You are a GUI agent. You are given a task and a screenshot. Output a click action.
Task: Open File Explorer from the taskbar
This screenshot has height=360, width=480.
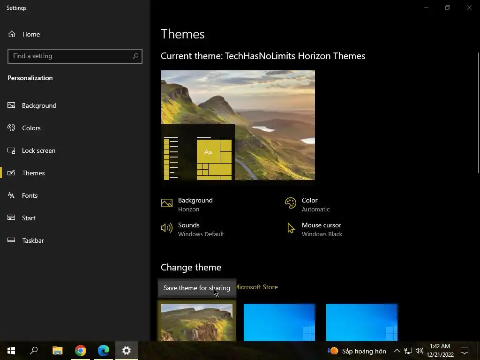[x=57, y=351]
